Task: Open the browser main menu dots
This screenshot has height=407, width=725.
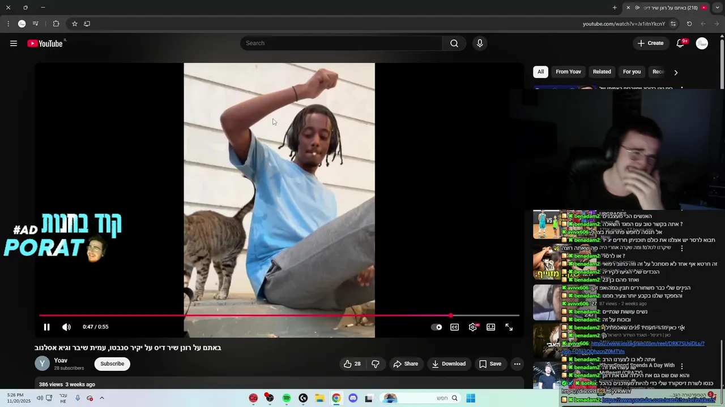Action: pyautogui.click(x=8, y=24)
